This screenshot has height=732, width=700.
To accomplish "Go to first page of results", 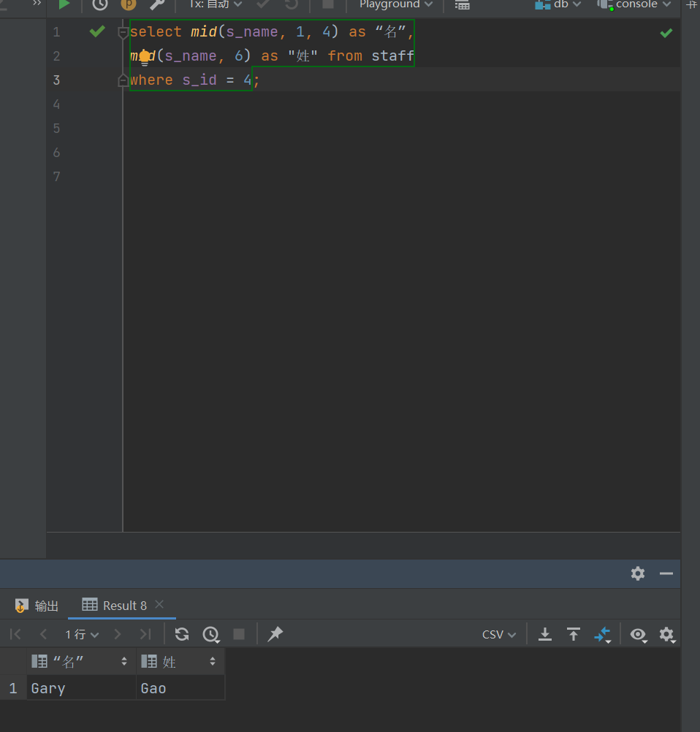I will coord(15,634).
